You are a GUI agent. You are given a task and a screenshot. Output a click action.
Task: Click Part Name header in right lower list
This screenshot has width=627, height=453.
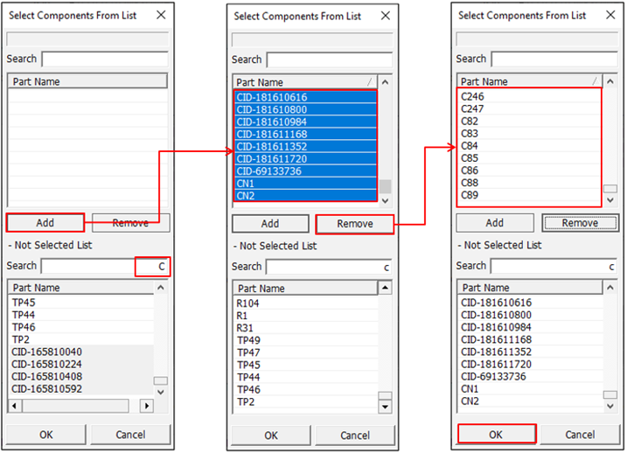coord(525,288)
